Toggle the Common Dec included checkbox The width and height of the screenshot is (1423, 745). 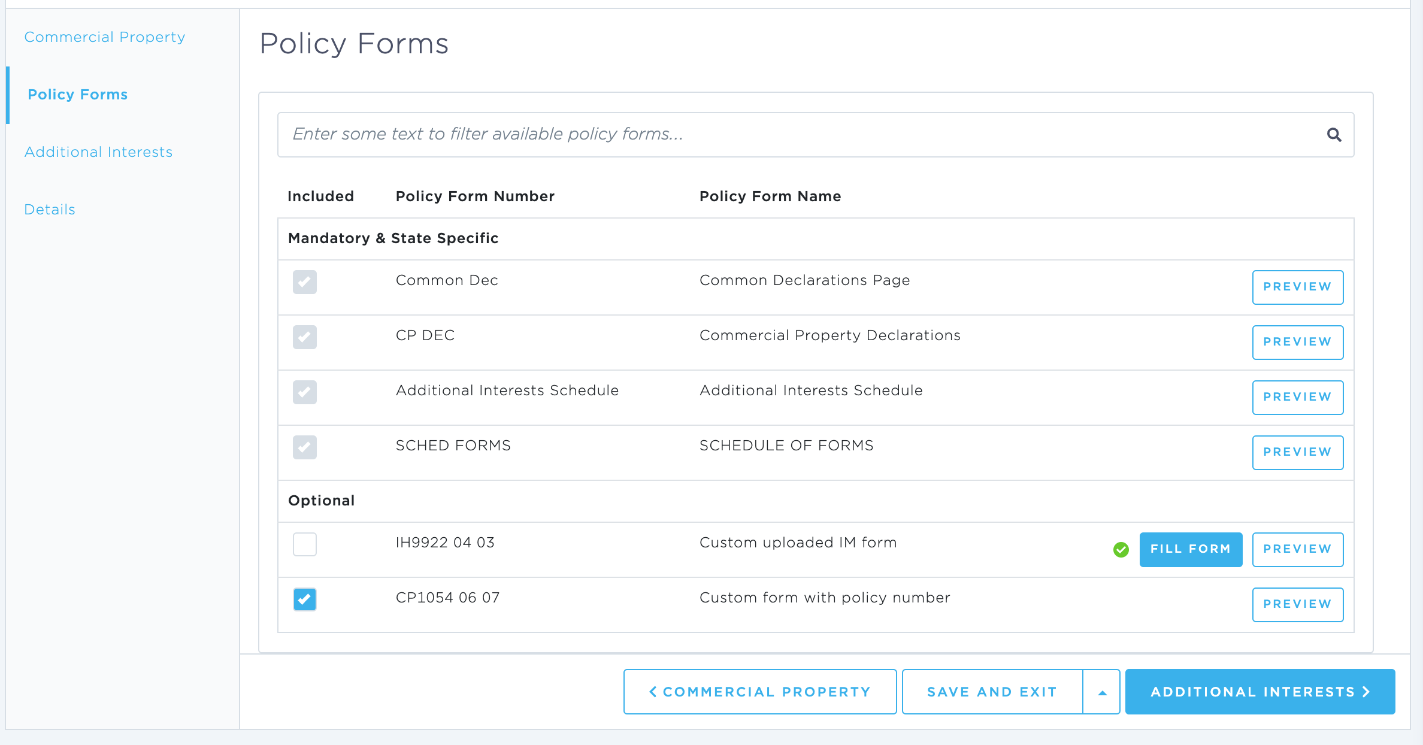[x=305, y=282]
